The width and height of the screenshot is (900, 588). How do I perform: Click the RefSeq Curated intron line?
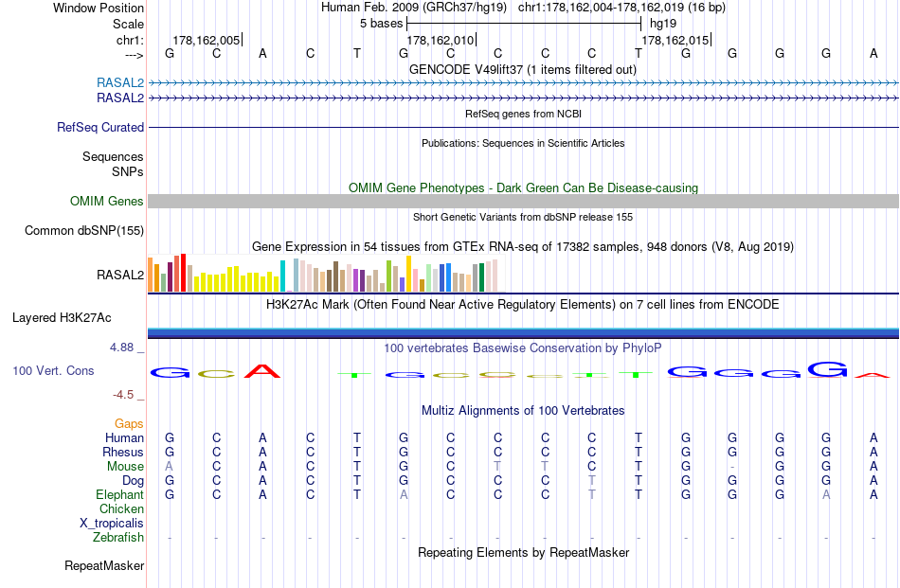pyautogui.click(x=524, y=127)
